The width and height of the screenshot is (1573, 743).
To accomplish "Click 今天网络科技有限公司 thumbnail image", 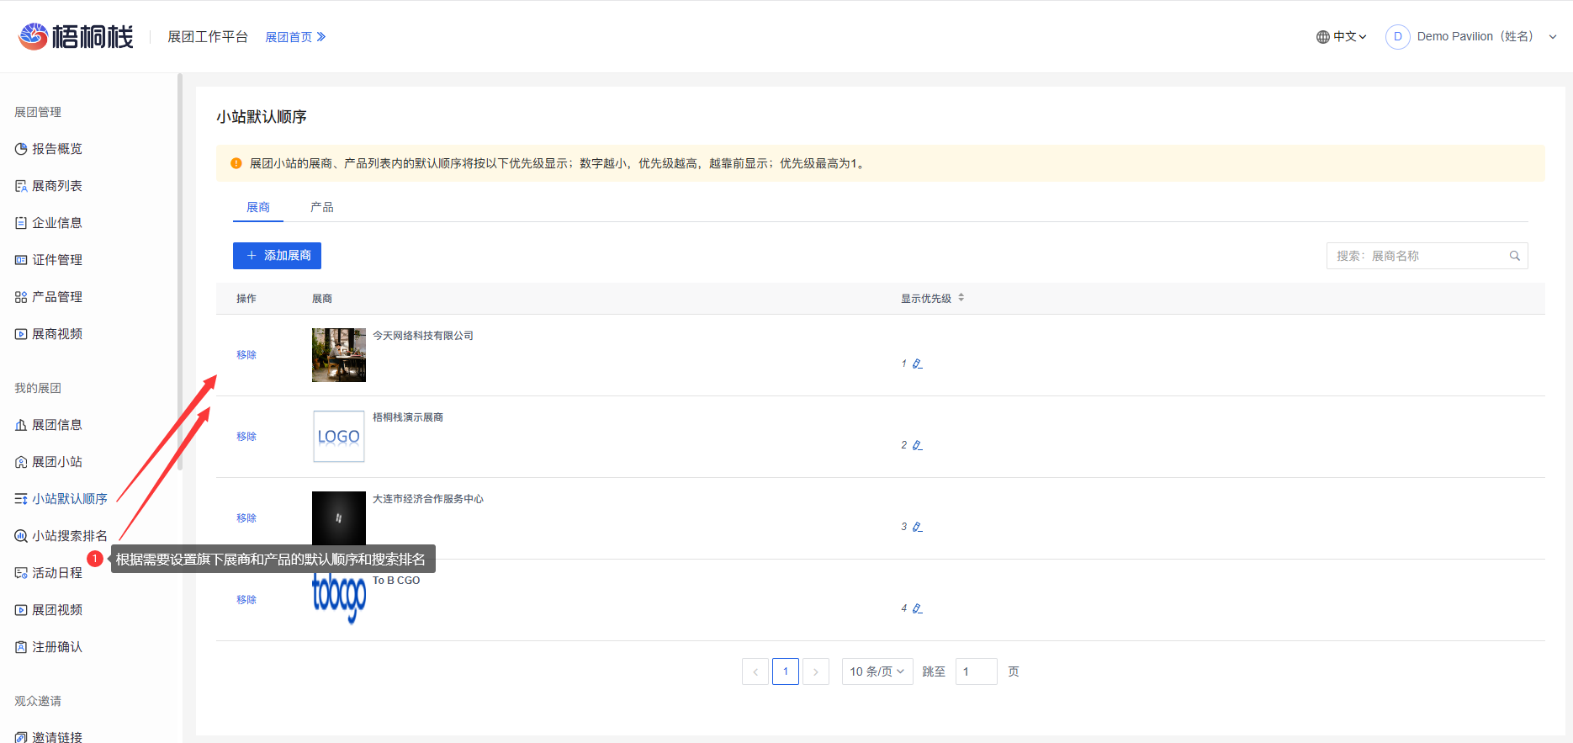I will point(339,355).
